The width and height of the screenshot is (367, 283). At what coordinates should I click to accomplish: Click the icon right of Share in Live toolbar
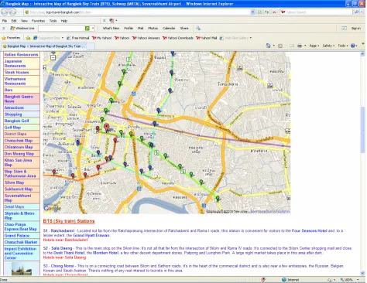click(198, 29)
